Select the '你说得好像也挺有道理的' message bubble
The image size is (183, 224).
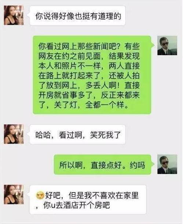coord(78,16)
